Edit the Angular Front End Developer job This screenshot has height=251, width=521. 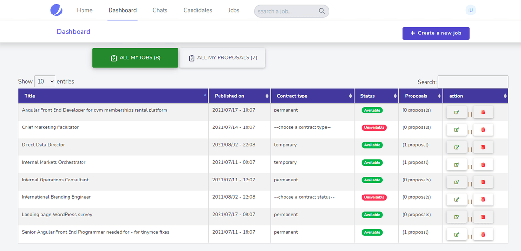point(456,112)
